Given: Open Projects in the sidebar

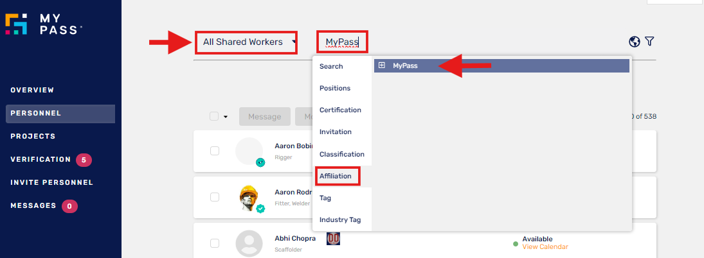Looking at the screenshot, I should tap(33, 136).
